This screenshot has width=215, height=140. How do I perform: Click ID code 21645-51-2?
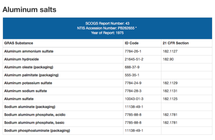(134, 59)
